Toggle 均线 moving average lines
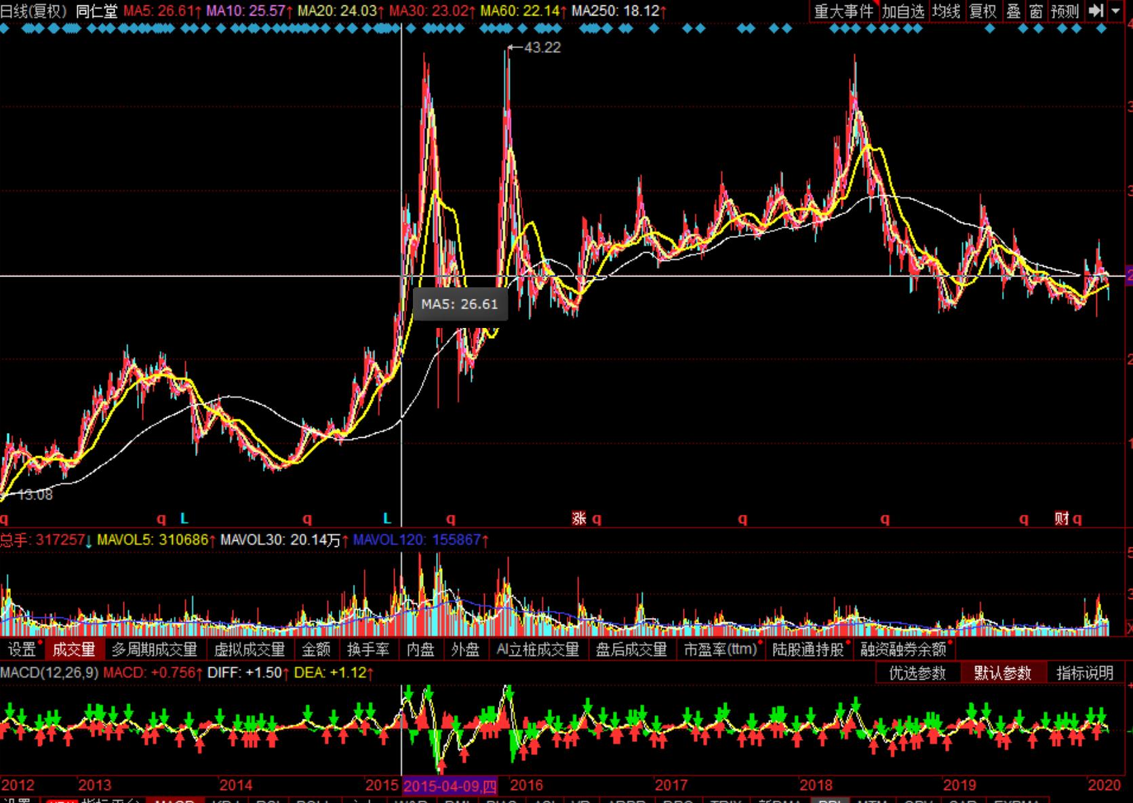The image size is (1133, 803). 946,12
